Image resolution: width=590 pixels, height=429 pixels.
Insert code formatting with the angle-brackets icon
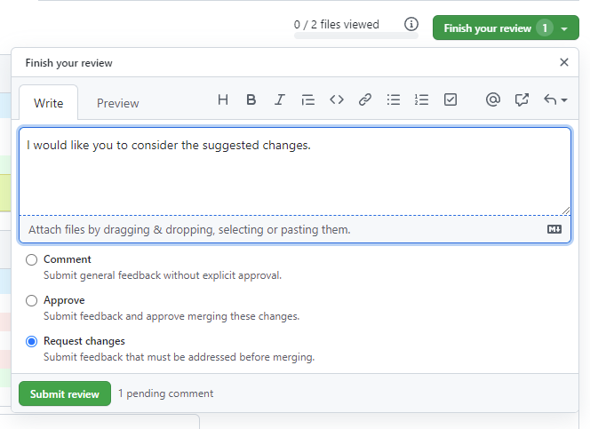[x=336, y=100]
